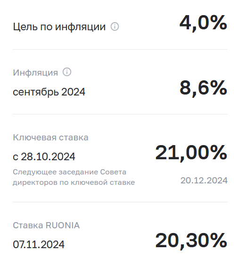Image resolution: width=239 pixels, height=259 pixels.
Task: Click the с 28.10.2024 date text
Action: 44,156
